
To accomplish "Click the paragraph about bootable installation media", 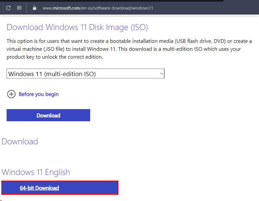I will (x=129, y=49).
